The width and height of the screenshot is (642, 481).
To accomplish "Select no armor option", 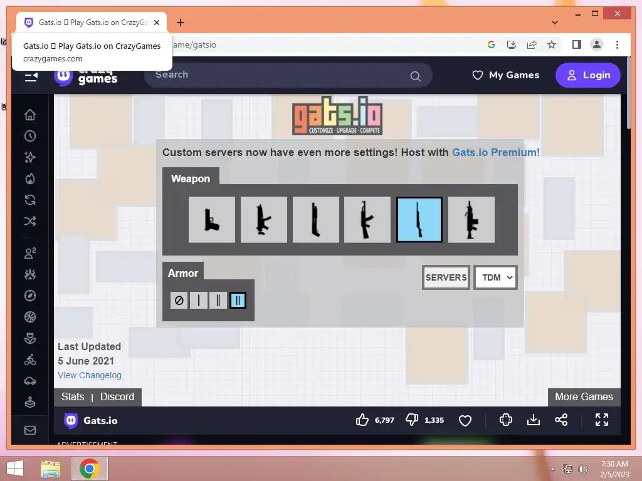I will pyautogui.click(x=179, y=301).
